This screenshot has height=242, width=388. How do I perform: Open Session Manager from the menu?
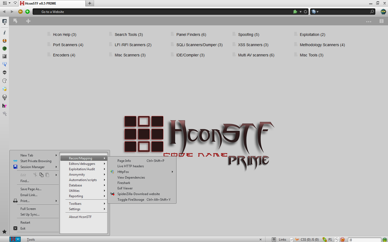pyautogui.click(x=32, y=167)
